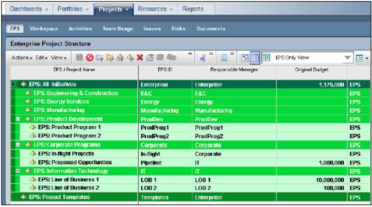Open the Documents page
This screenshot has height=207, width=372.
(211, 29)
